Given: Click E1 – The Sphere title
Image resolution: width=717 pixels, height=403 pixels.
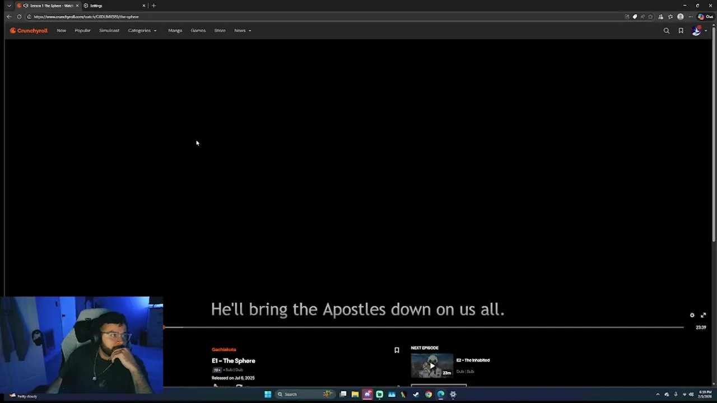Looking at the screenshot, I should pos(234,361).
